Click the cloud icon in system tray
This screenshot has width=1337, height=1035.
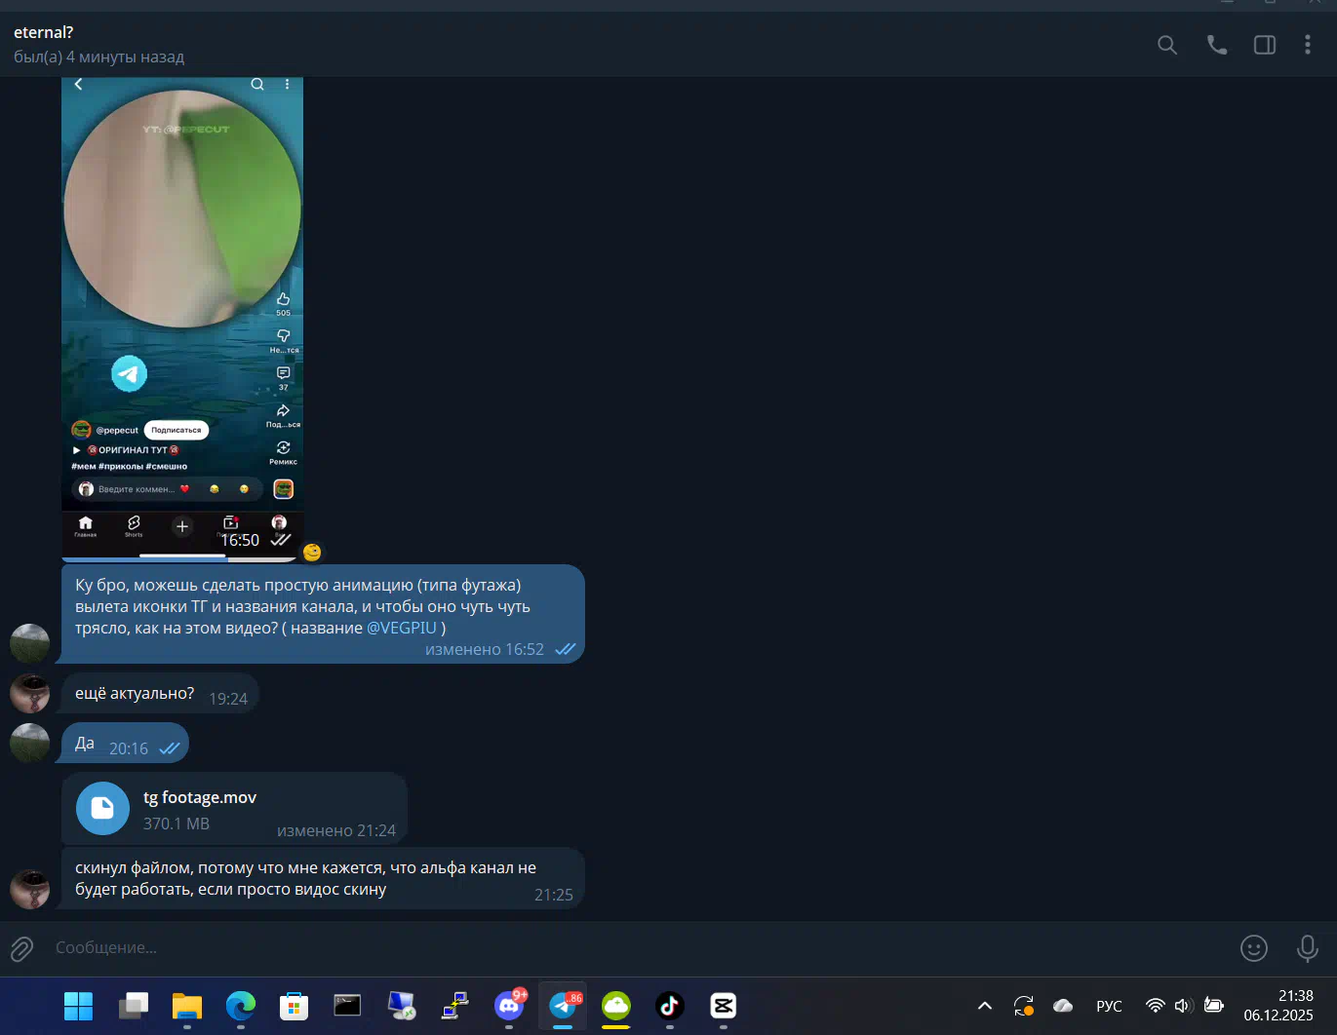click(1063, 1006)
